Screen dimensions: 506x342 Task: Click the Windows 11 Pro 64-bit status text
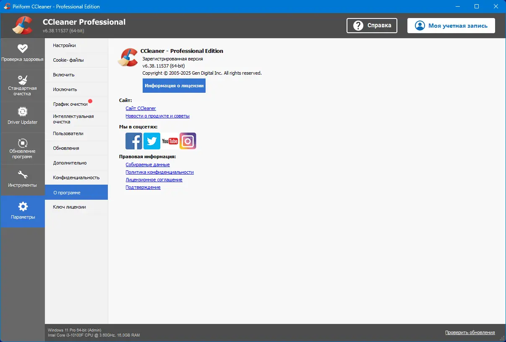[75, 330]
